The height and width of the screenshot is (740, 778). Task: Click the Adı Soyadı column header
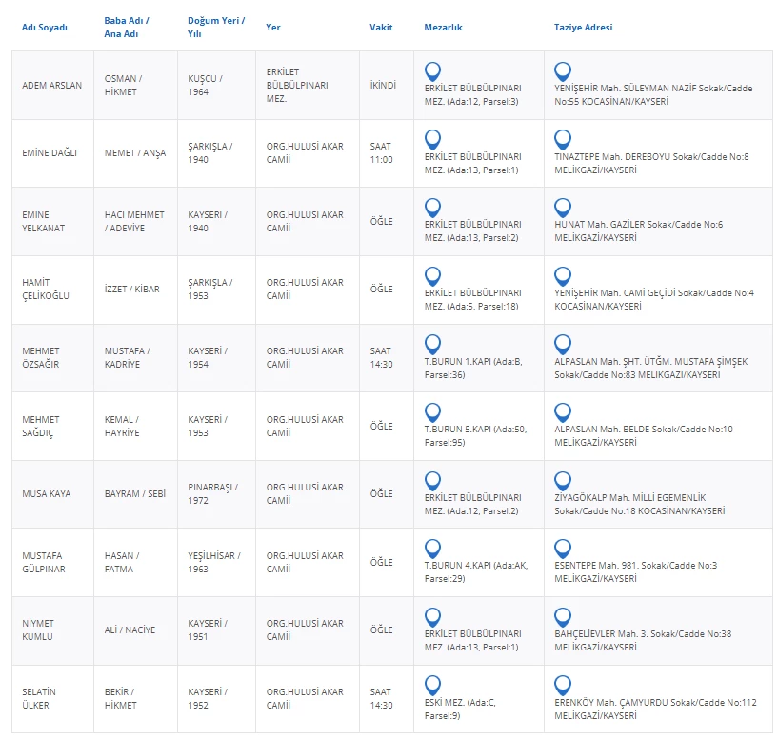(45, 28)
